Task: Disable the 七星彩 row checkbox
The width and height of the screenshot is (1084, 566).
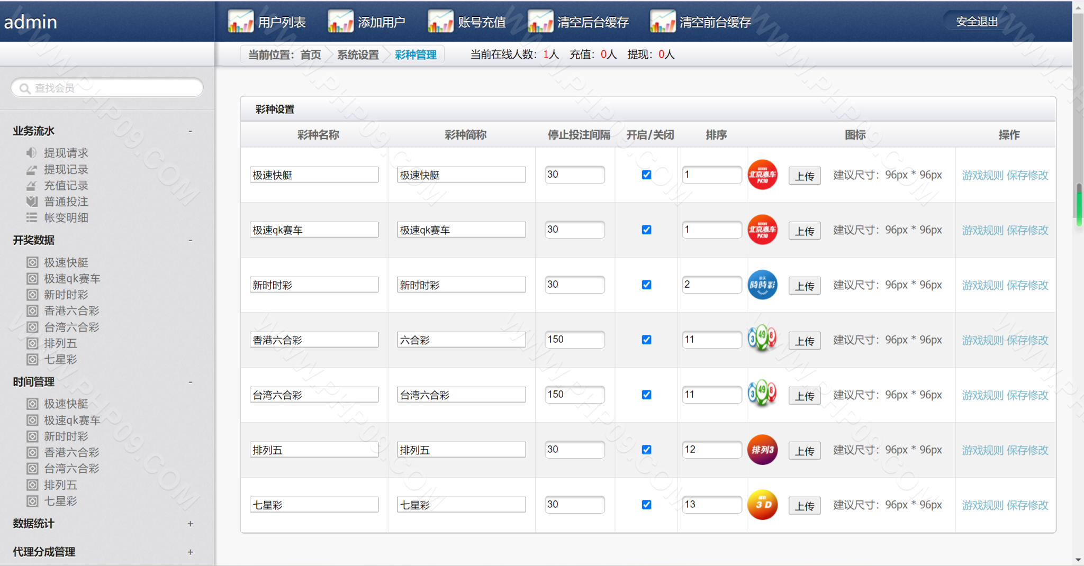Action: 646,505
